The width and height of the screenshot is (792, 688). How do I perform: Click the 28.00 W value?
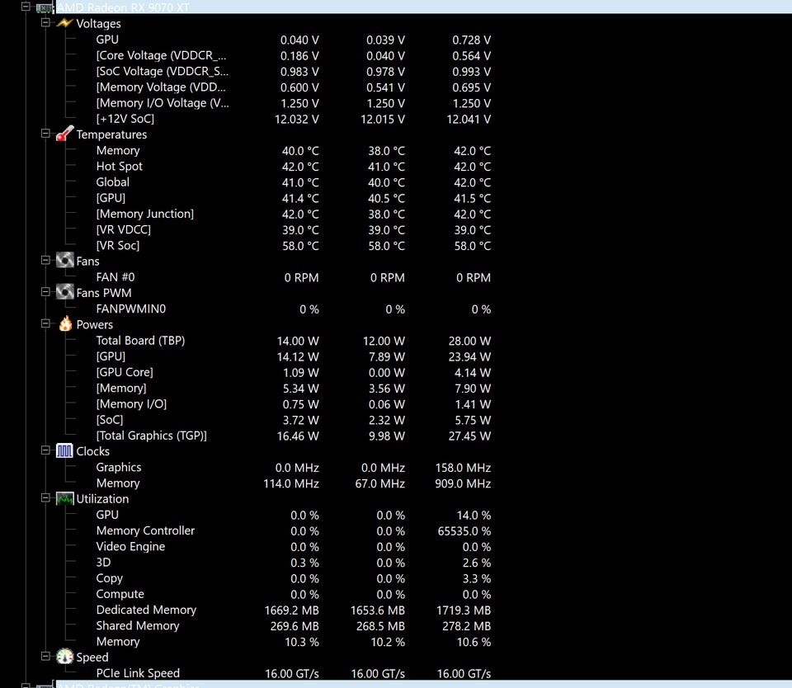pyautogui.click(x=469, y=341)
